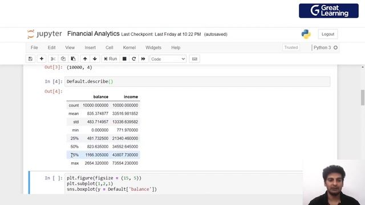The width and height of the screenshot is (365, 205).
Task: Click the balance mean value 835.374877
Action: tap(98, 114)
